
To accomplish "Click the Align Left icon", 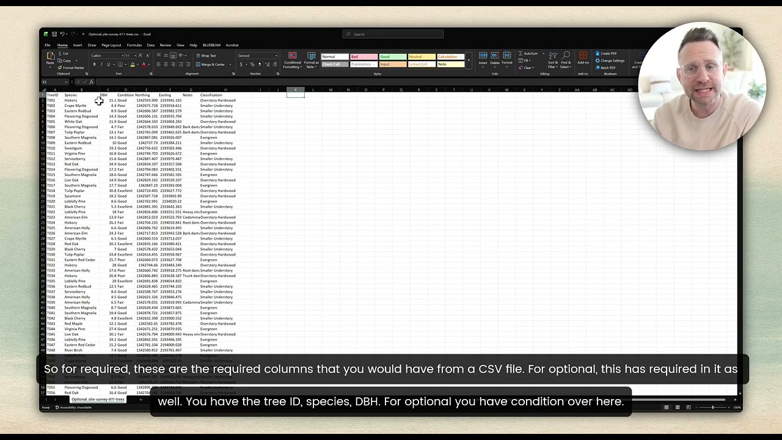I will pos(159,64).
